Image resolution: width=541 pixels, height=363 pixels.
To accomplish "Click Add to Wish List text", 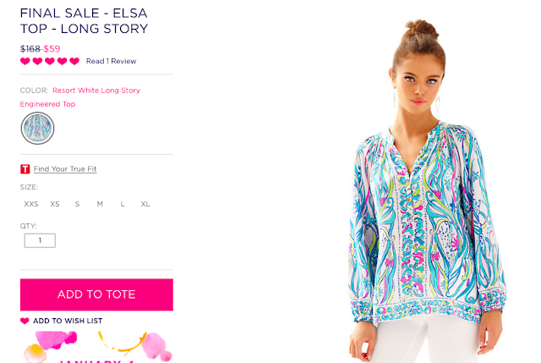I will click(68, 321).
